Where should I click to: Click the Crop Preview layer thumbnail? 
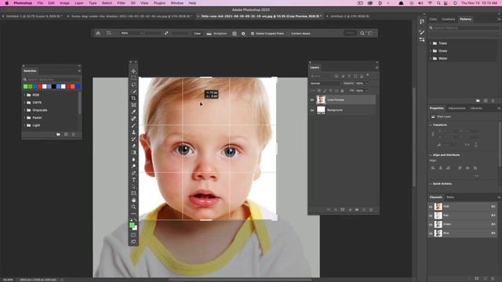321,99
